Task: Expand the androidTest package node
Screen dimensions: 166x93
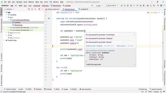Action: tap(8, 28)
